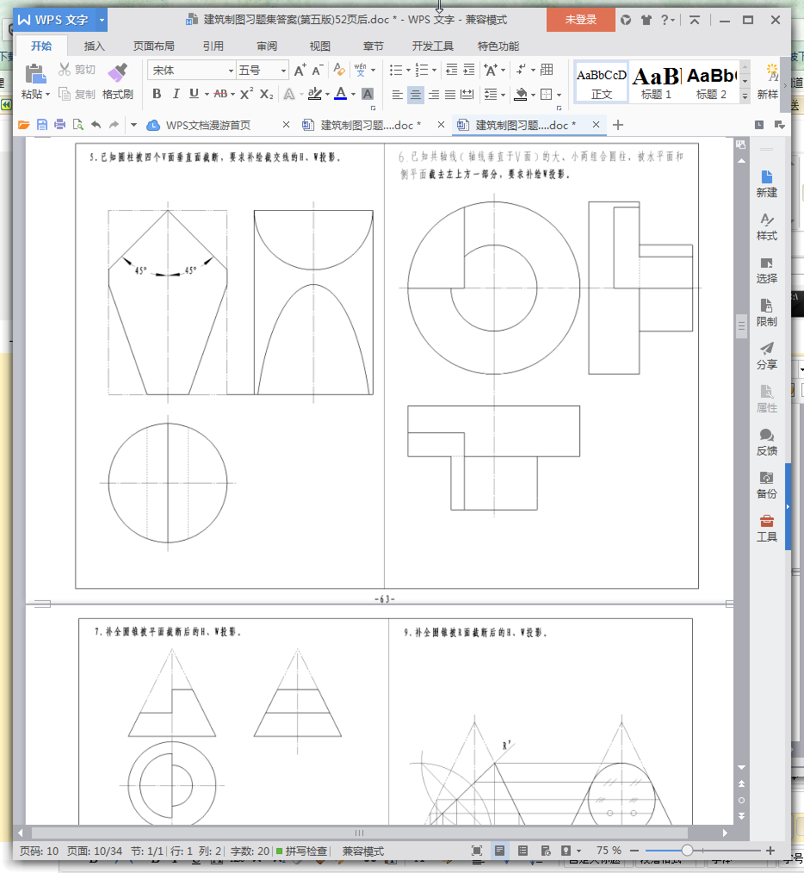Click the font color A swatch
Screen dimensions: 804x873
pos(341,94)
